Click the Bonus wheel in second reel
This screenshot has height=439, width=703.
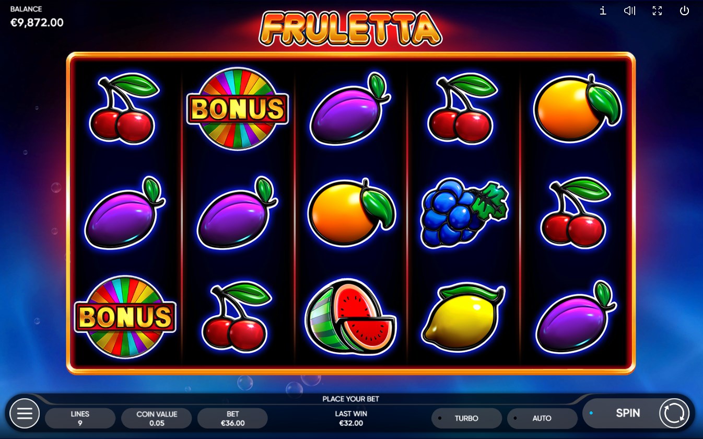tap(238, 109)
